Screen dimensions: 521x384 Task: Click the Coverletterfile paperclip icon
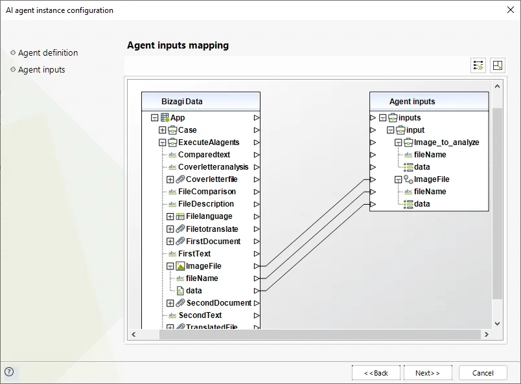[x=180, y=179]
